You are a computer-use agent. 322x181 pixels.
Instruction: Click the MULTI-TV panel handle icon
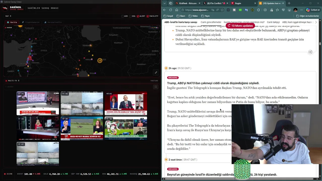[19, 81]
